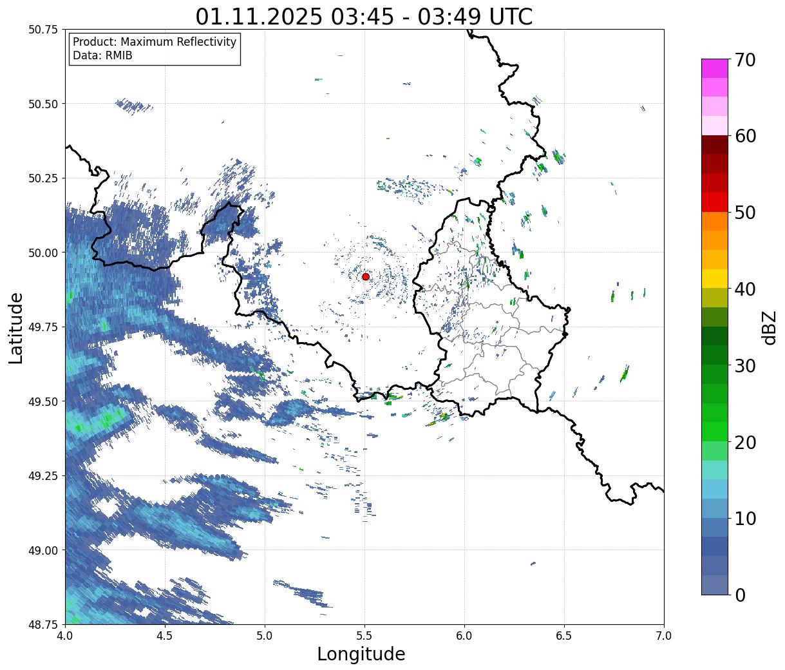The width and height of the screenshot is (785, 670).
Task: Click latitude tick label 50.25
Action: pos(43,178)
